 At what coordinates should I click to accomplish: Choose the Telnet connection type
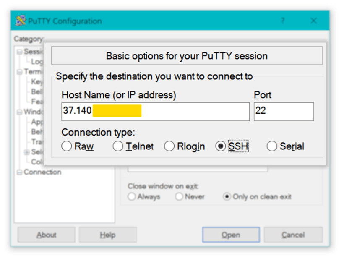118,146
